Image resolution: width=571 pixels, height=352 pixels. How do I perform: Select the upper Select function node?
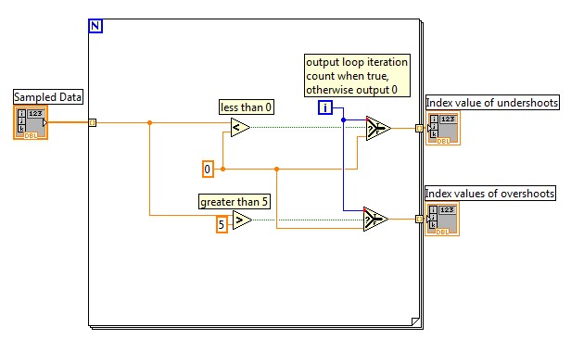coord(378,129)
